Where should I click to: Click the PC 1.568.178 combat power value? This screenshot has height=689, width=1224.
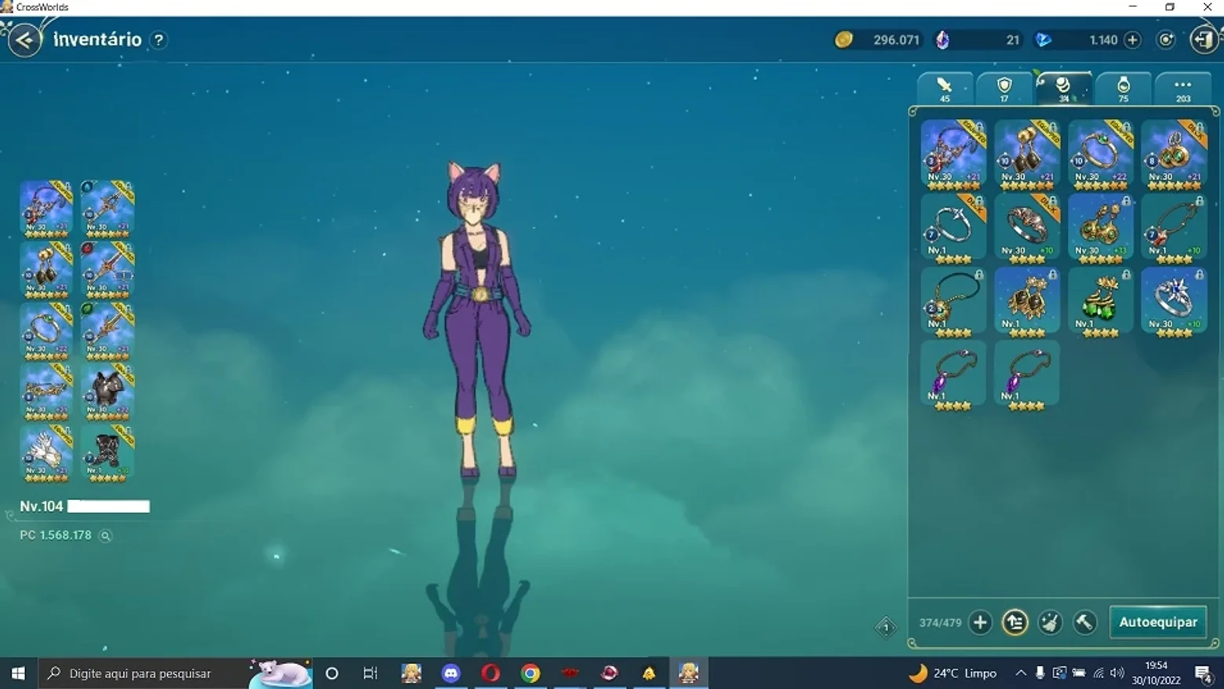56,535
